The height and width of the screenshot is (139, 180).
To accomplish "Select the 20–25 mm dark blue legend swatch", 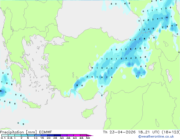I will [x=51, y=135].
